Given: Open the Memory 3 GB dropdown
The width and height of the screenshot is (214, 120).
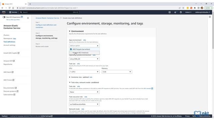Looking at the screenshot, I should coord(117,72).
